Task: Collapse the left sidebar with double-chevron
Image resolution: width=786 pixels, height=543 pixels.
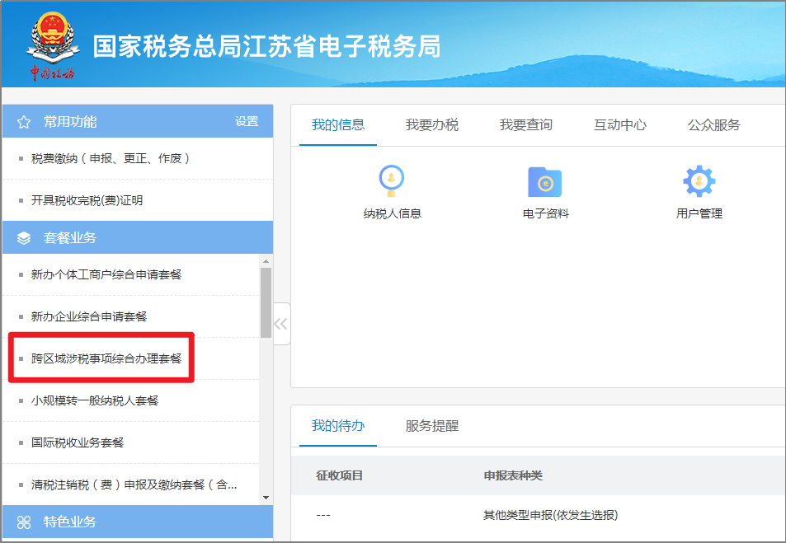Action: 280,324
